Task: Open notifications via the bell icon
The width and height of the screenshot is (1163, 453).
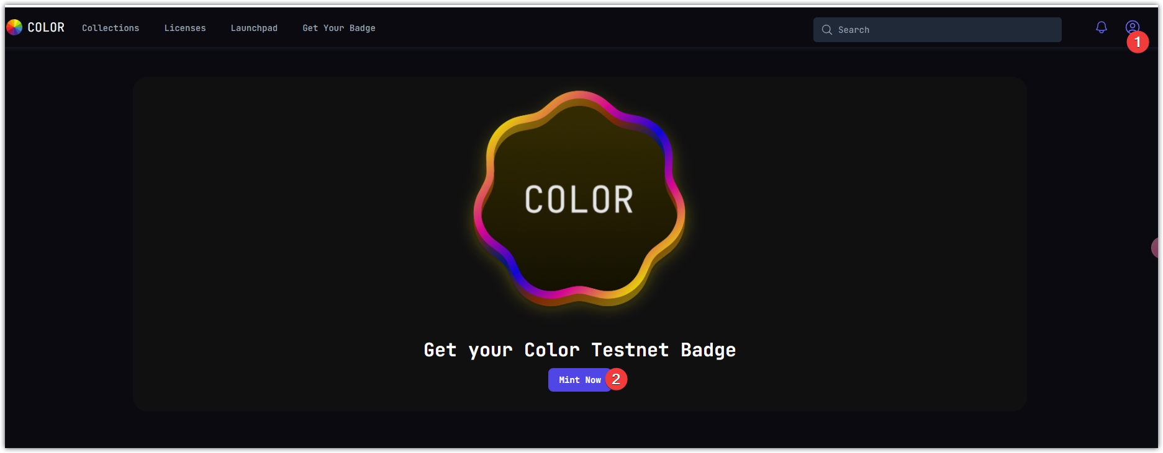Action: [x=1101, y=27]
